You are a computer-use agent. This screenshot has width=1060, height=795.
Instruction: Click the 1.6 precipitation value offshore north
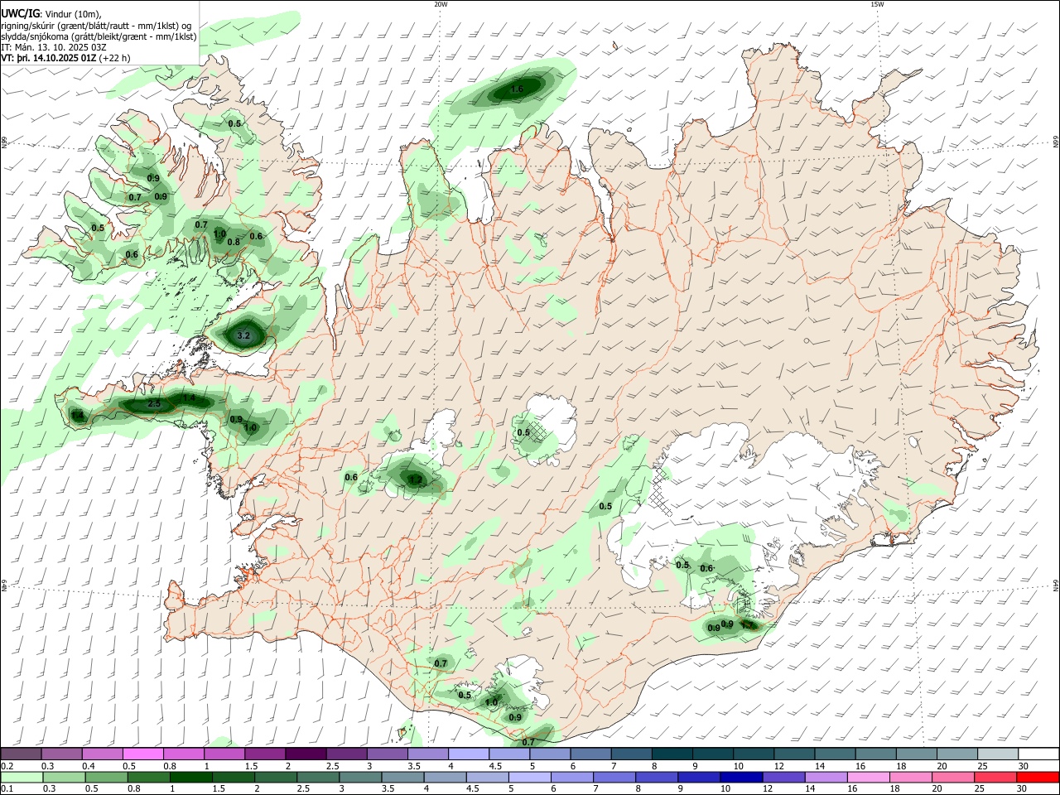518,89
